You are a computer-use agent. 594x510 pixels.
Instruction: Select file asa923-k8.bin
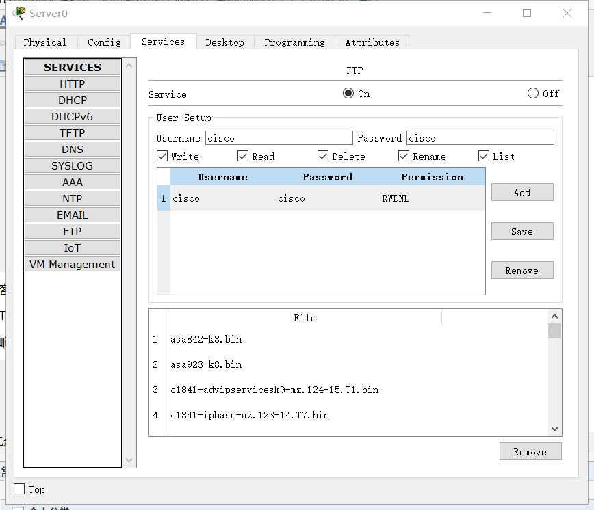coord(206,364)
